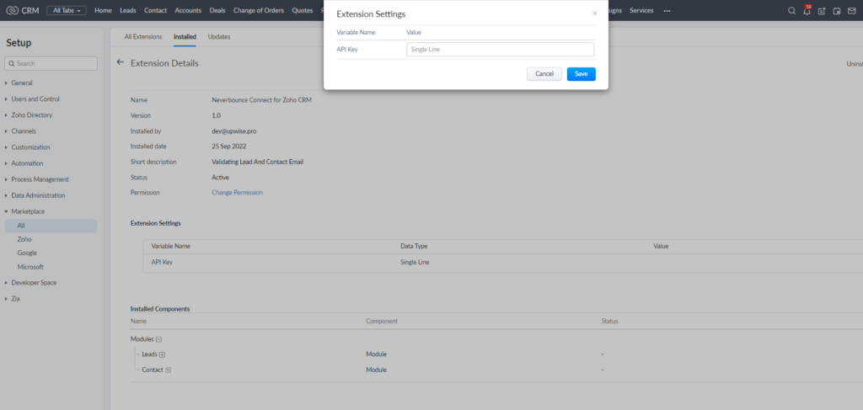Click the quick create plus icon
This screenshot has width=863, height=410.
point(822,10)
